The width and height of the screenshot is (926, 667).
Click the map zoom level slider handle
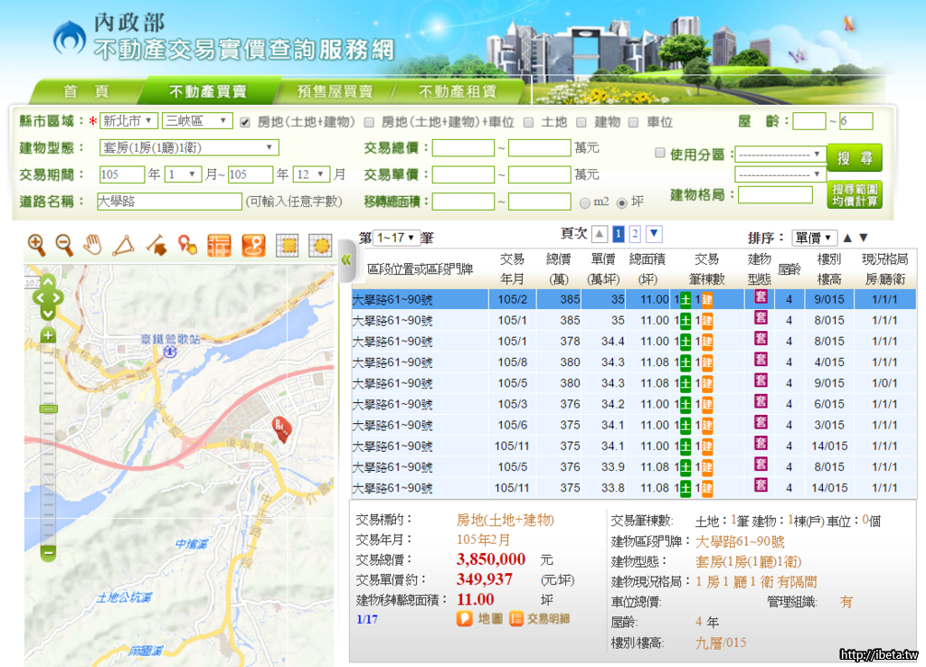click(x=48, y=409)
